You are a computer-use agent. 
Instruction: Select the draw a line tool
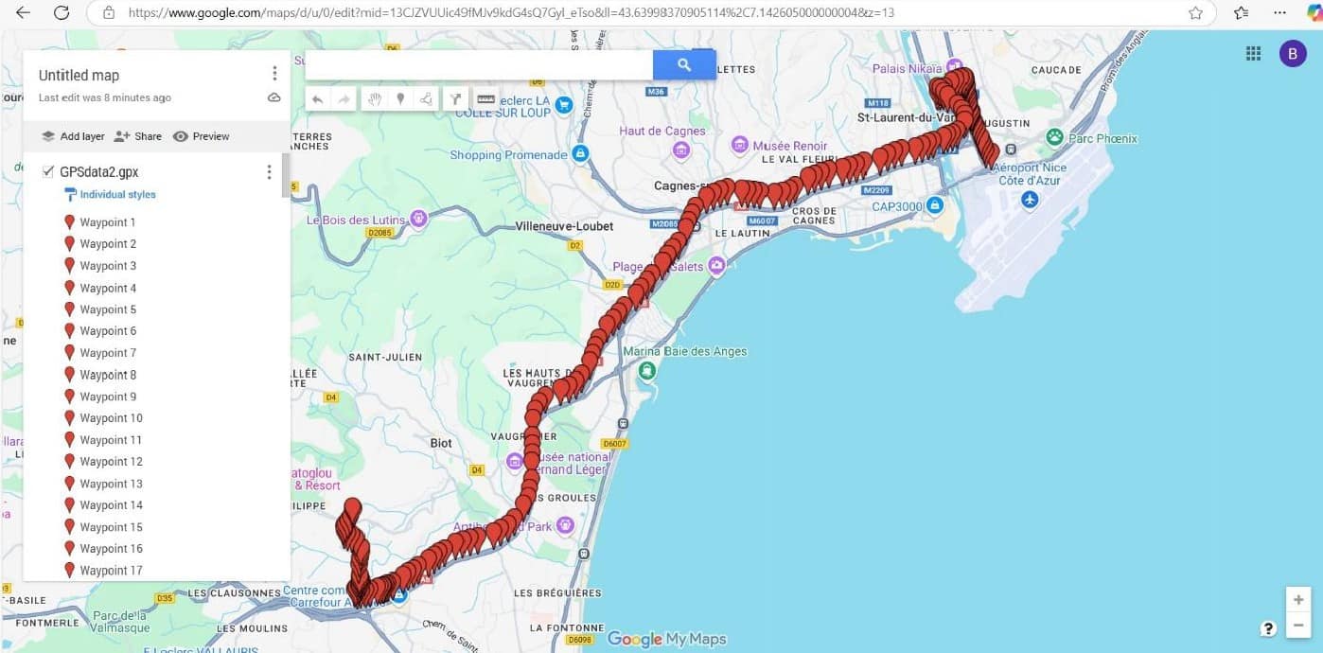(x=426, y=98)
